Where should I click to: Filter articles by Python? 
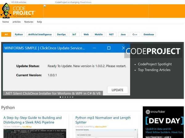tap(19, 34)
